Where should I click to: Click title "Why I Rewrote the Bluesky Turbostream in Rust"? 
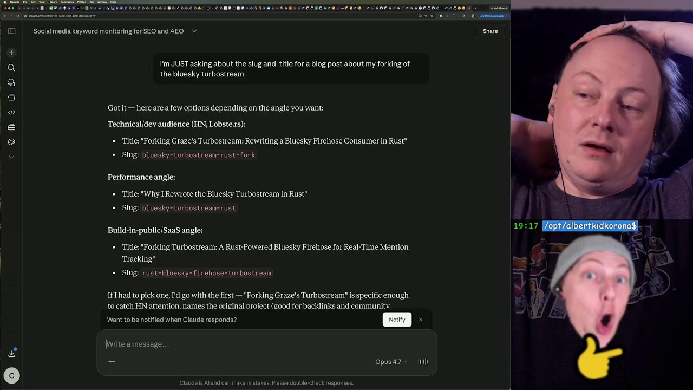224,194
